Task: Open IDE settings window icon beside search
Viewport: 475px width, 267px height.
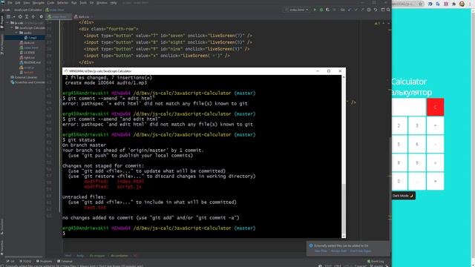Action: tap(383, 10)
